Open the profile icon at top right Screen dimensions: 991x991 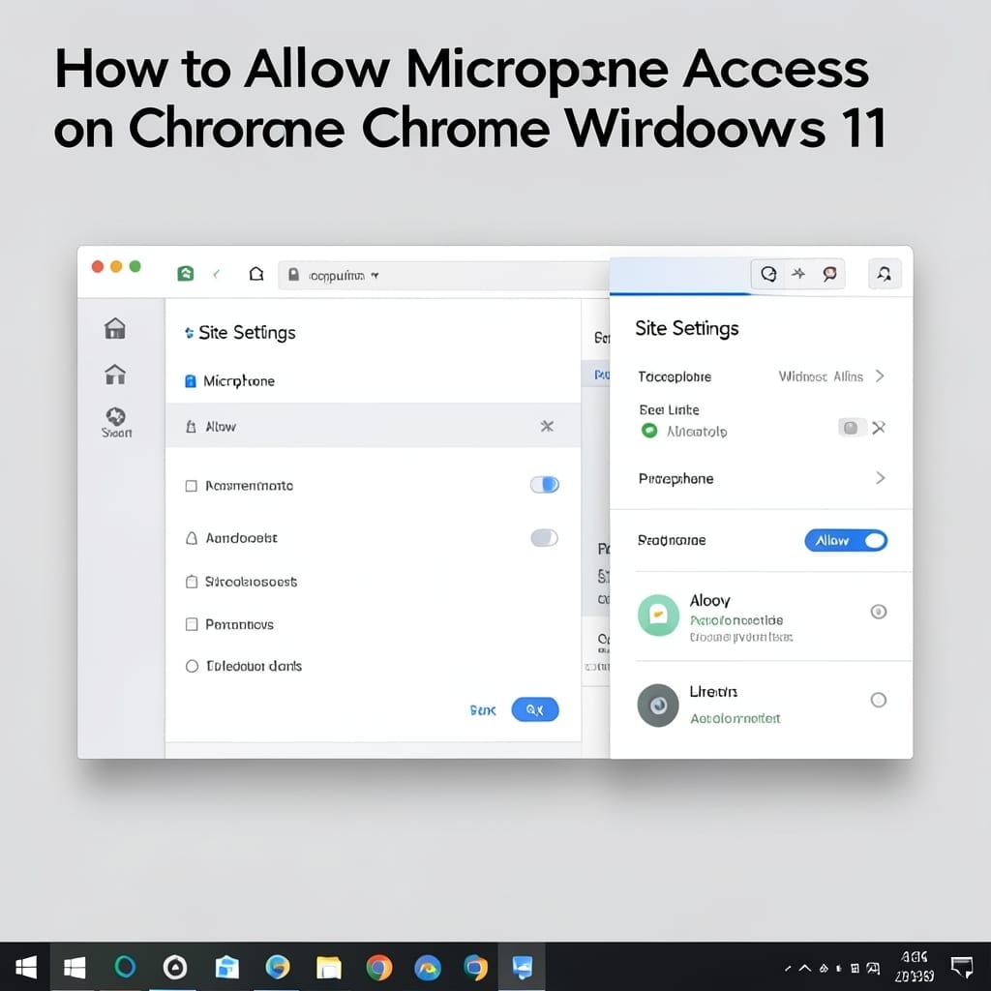885,274
